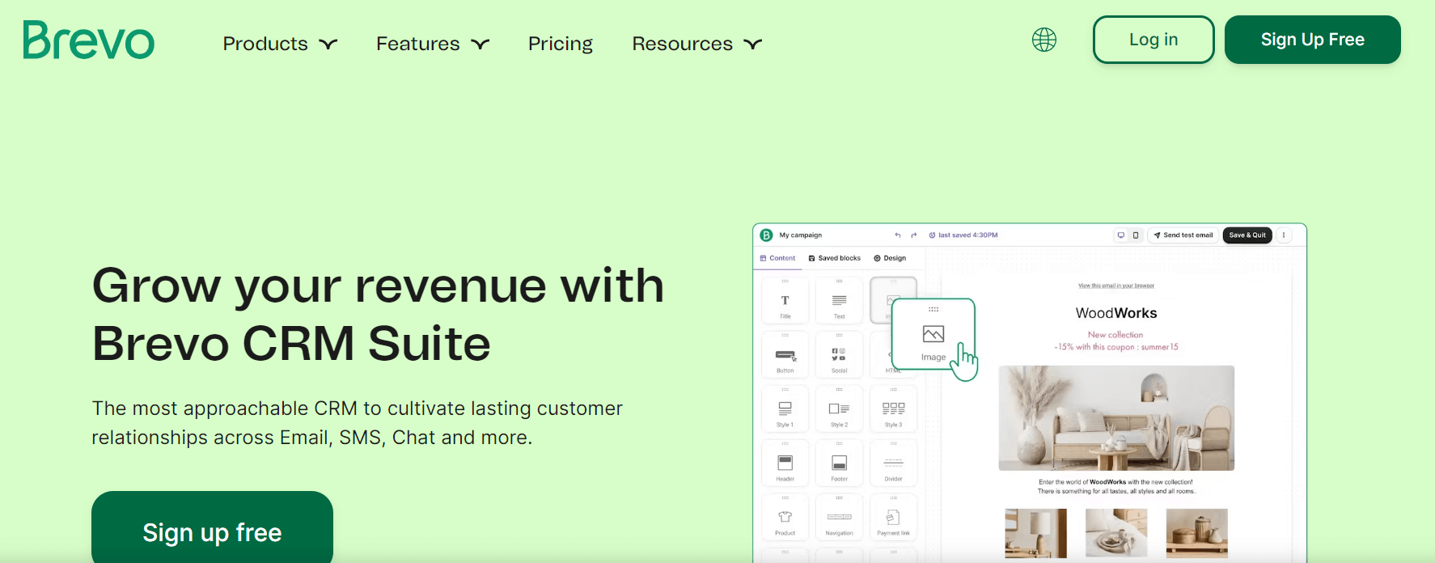The width and height of the screenshot is (1435, 563).
Task: Pick the highlighted Image block being dragged
Action: (x=933, y=334)
